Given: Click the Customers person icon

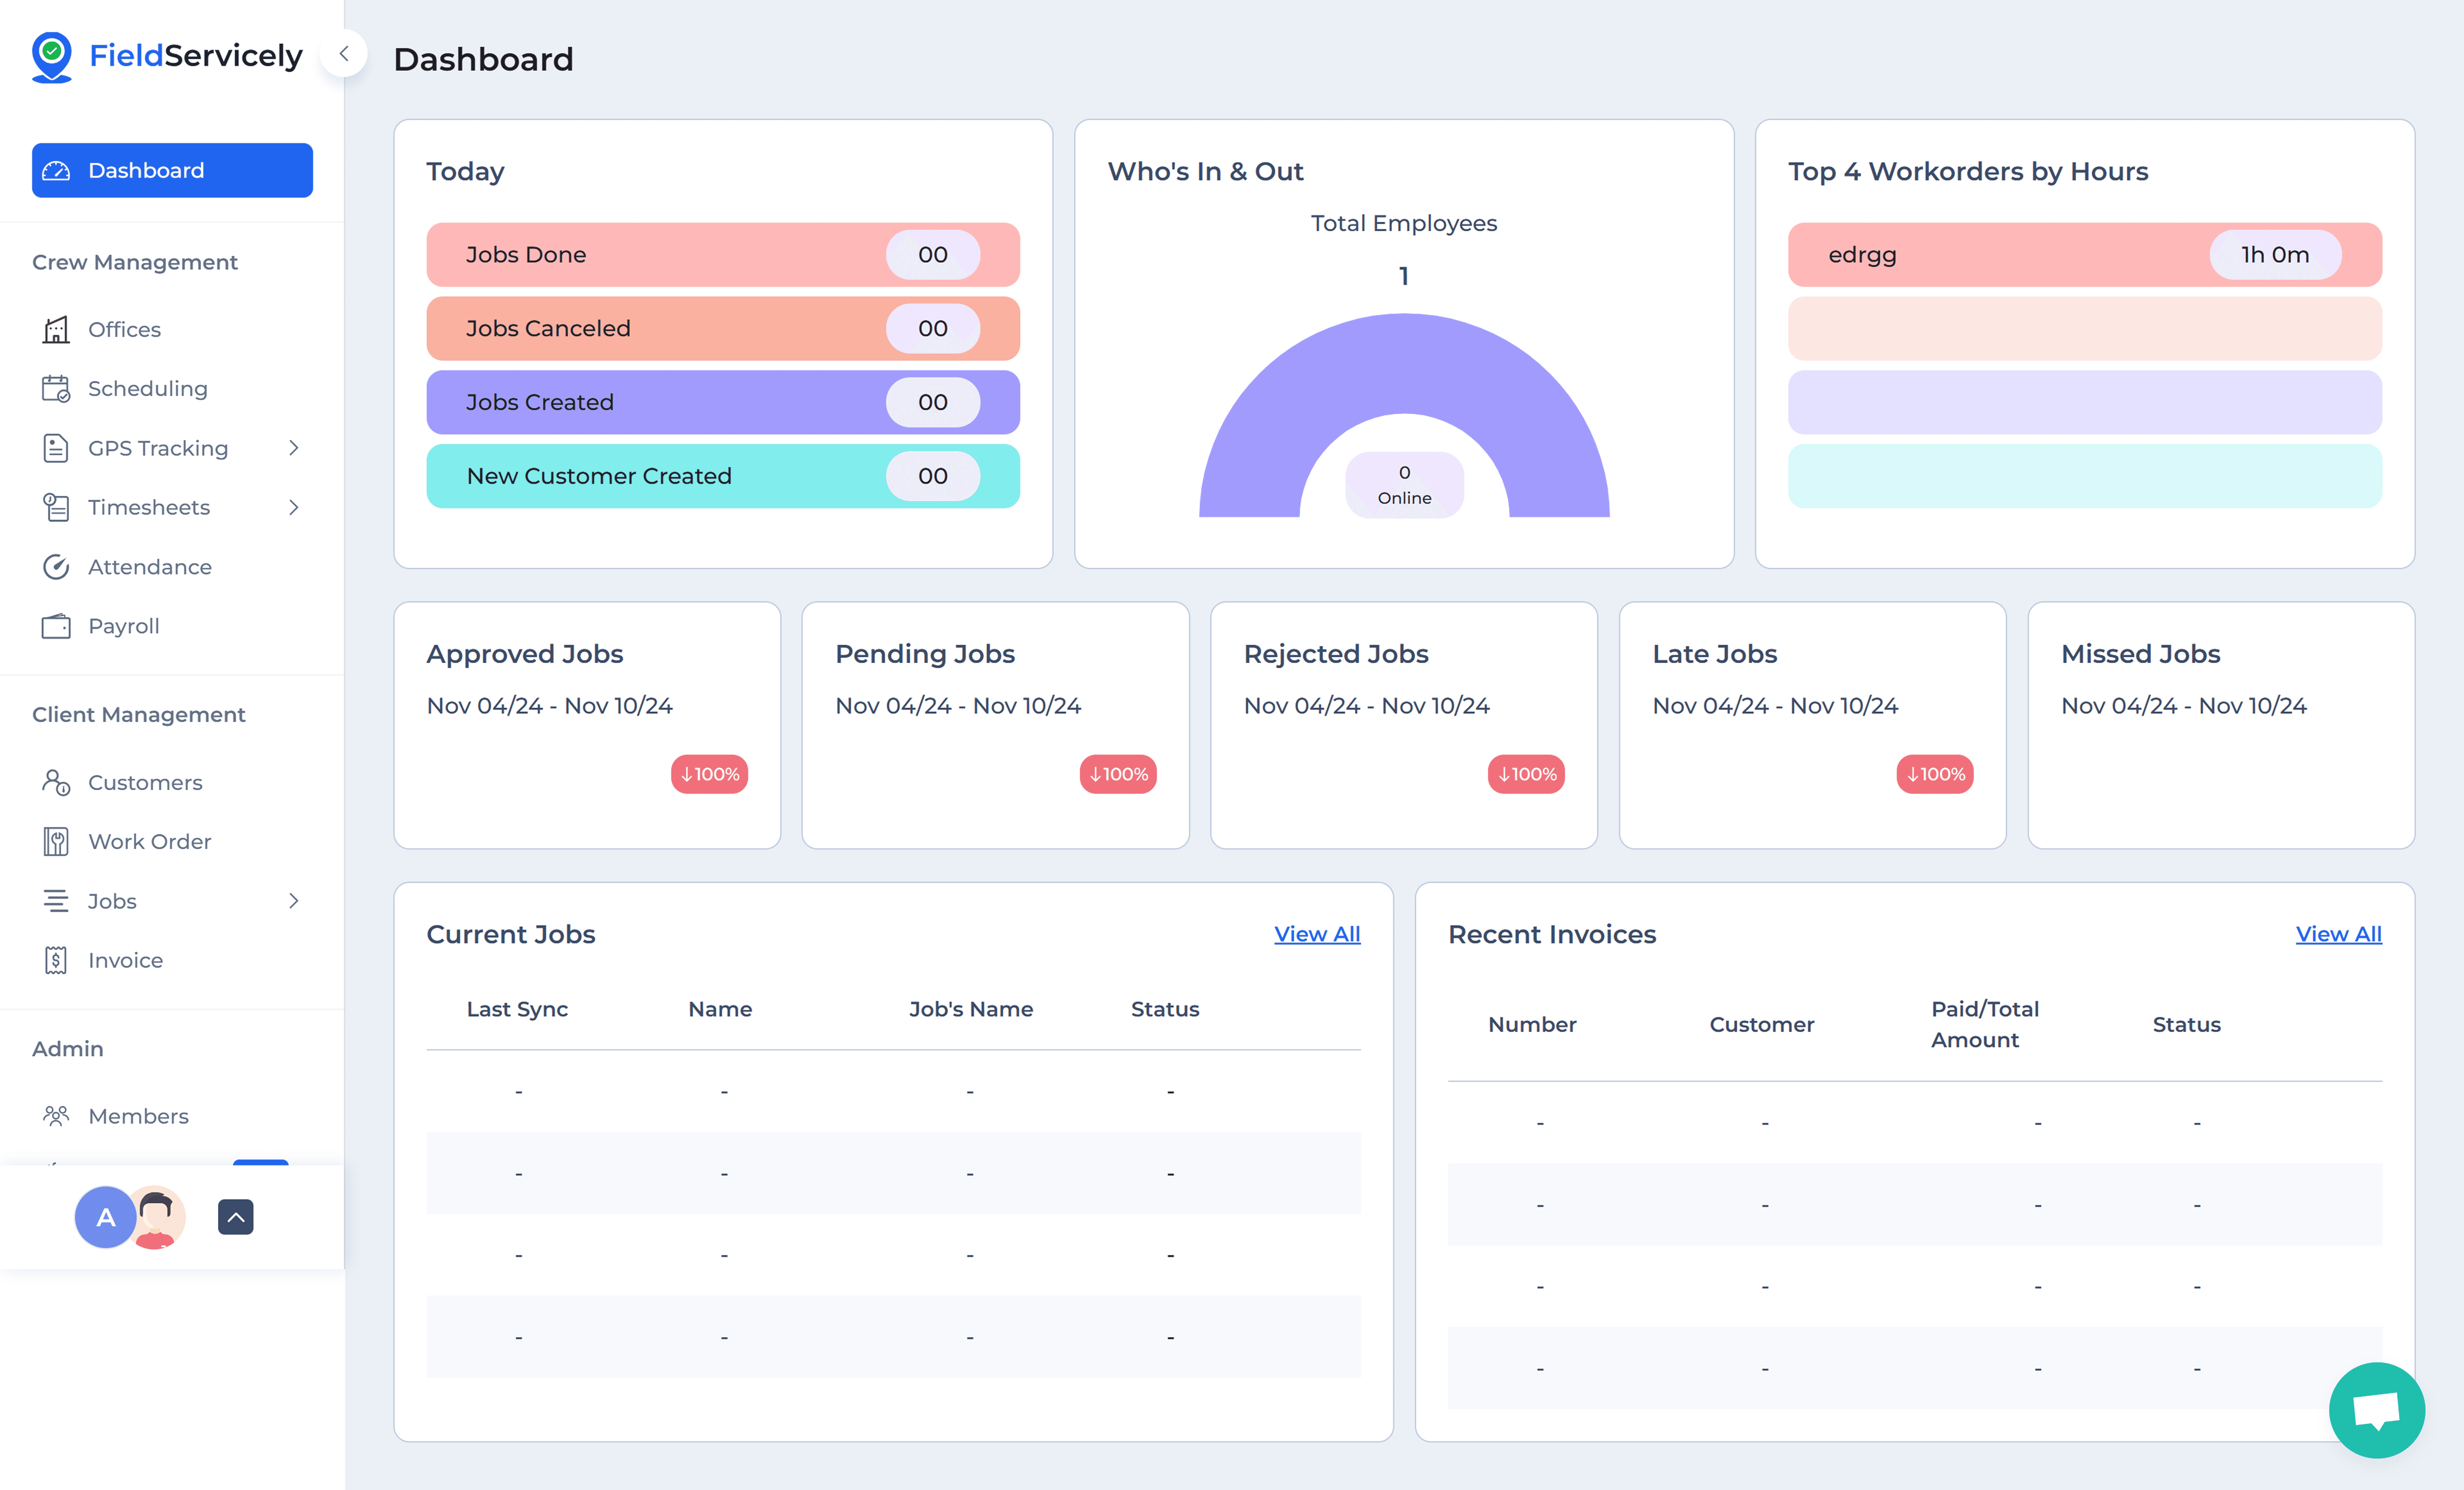Looking at the screenshot, I should pos(56,782).
